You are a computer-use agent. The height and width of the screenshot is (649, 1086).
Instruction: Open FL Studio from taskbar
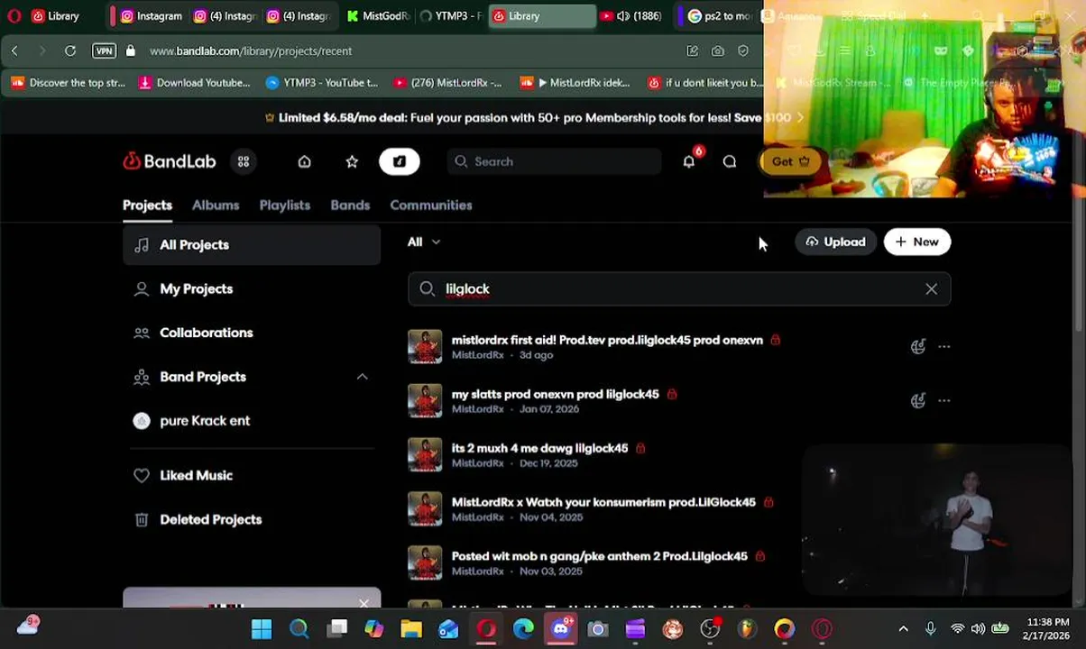pos(747,628)
